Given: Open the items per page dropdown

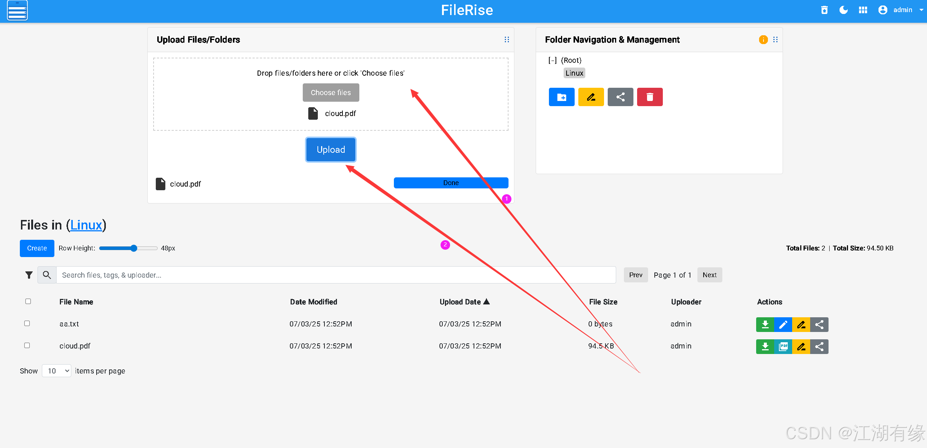Looking at the screenshot, I should pos(57,371).
